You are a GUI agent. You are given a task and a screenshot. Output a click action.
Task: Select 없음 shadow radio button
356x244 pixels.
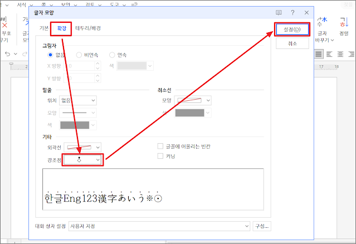click(x=50, y=55)
